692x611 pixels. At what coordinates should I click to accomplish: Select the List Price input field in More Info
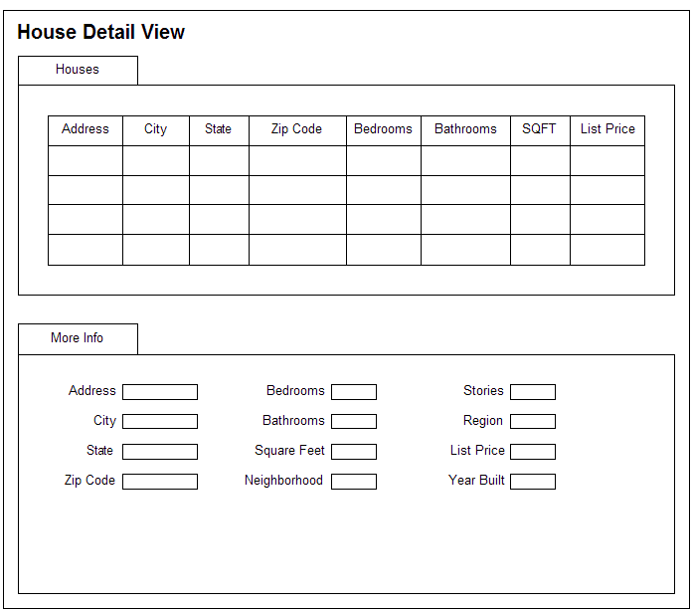click(x=533, y=452)
